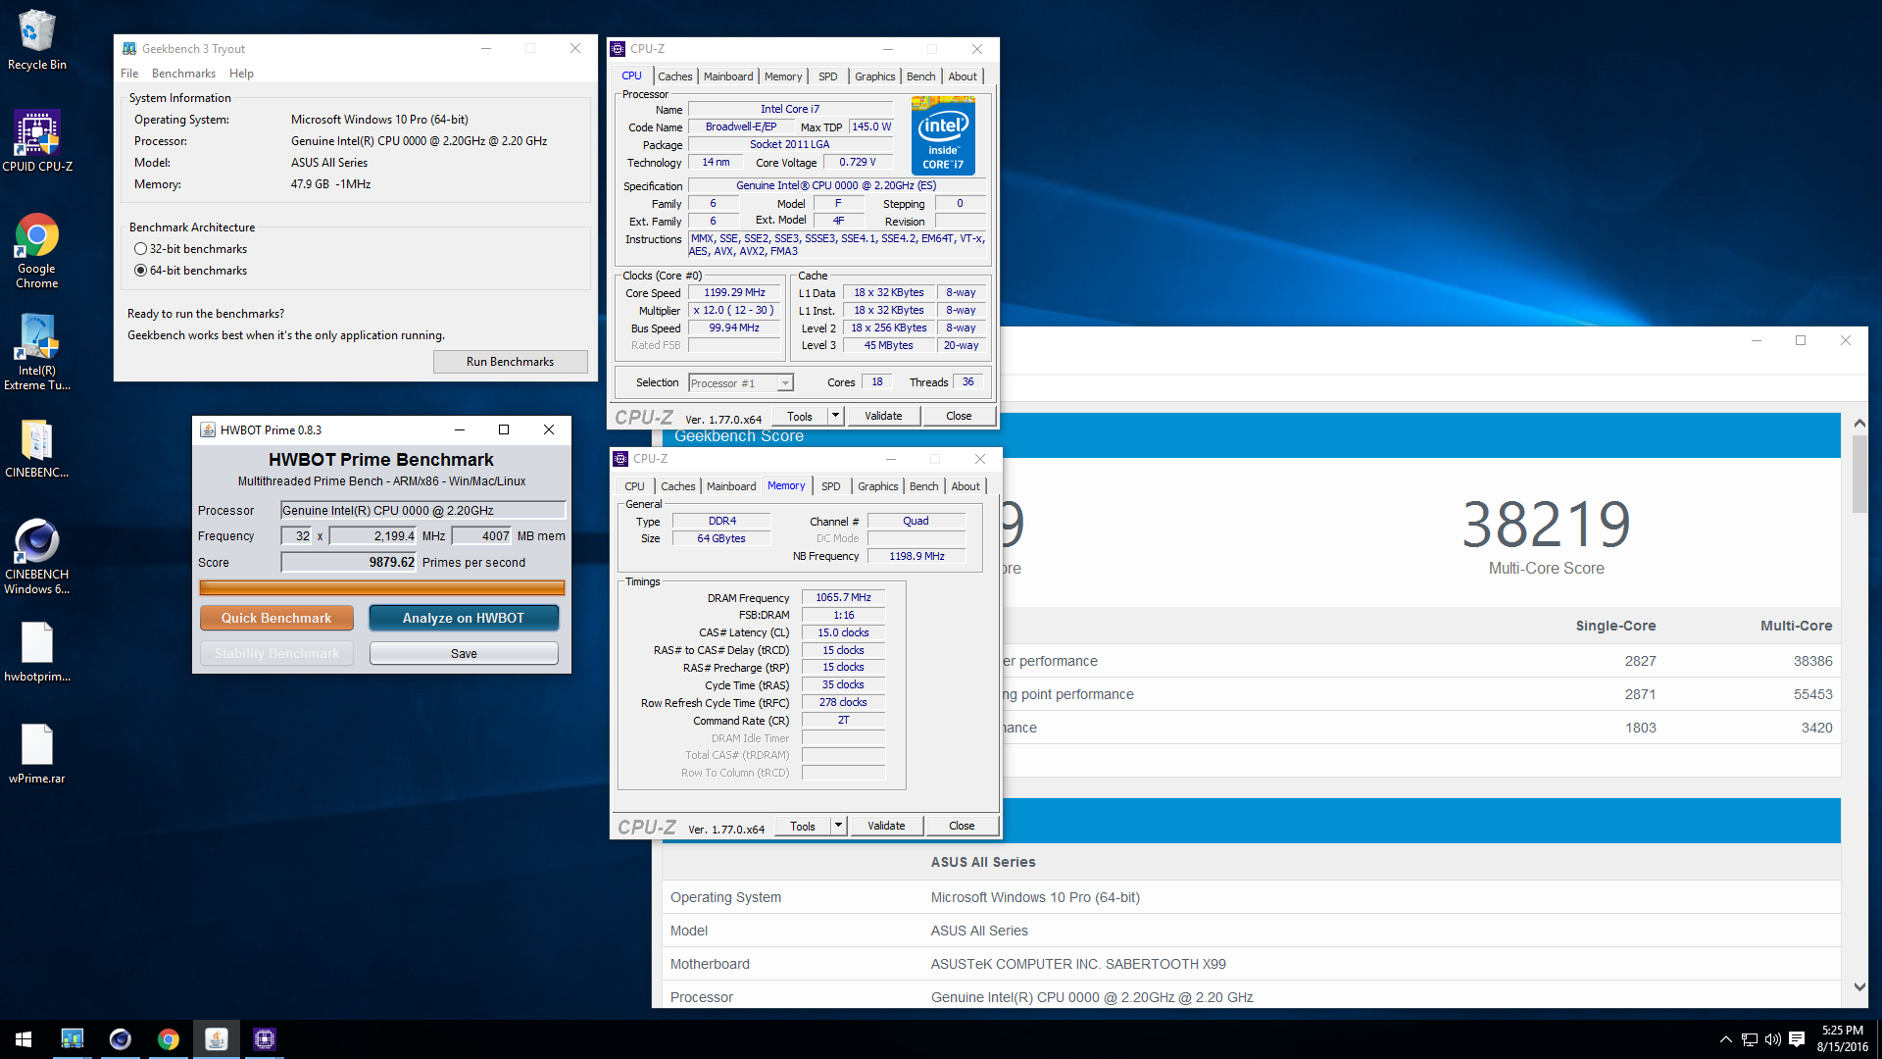This screenshot has height=1059, width=1882.
Task: Click Close in top CPU-Z window
Action: [x=959, y=416]
